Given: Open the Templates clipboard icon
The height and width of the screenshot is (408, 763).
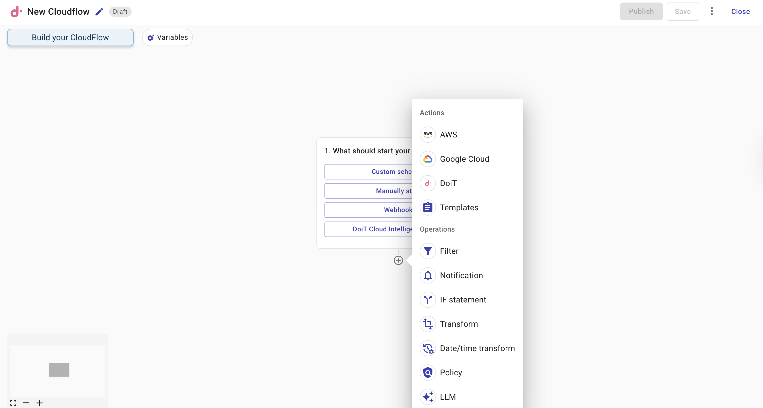Looking at the screenshot, I should pos(428,208).
